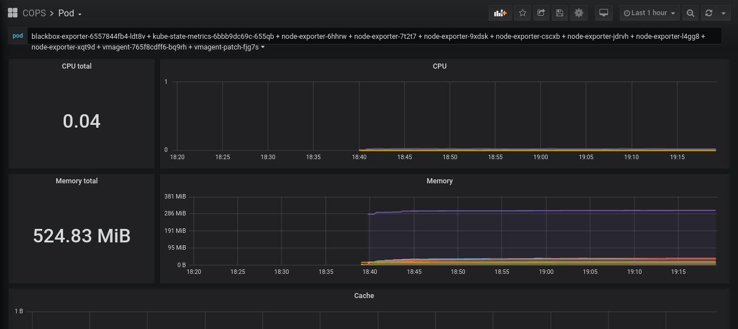Open the Pod dashboard dropdown
Screen dimensions: 738x329
(70, 13)
